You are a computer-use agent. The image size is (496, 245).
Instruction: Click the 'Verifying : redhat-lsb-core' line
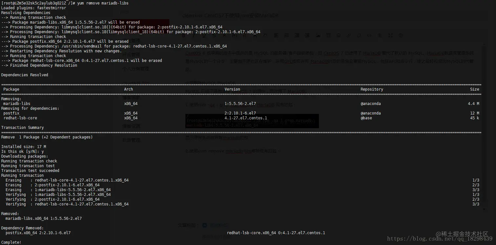tap(67, 204)
